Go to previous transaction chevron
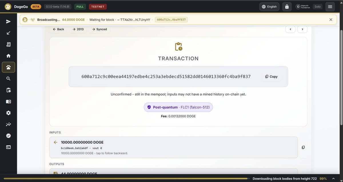 [290, 29]
